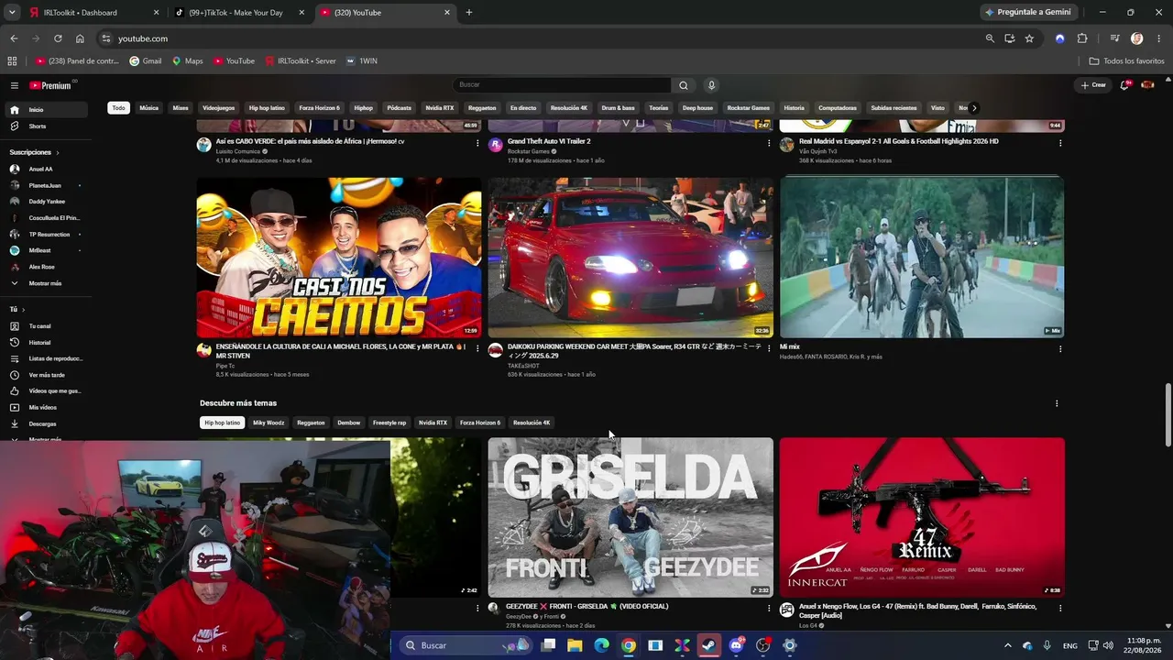Go to the YouTube Premium logo home
1173x660 pixels.
(52, 85)
